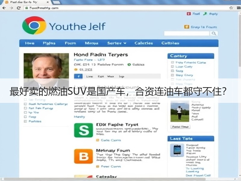
Task: Switch to the 'Eipt' profile tab
Action: pyautogui.click(x=101, y=76)
